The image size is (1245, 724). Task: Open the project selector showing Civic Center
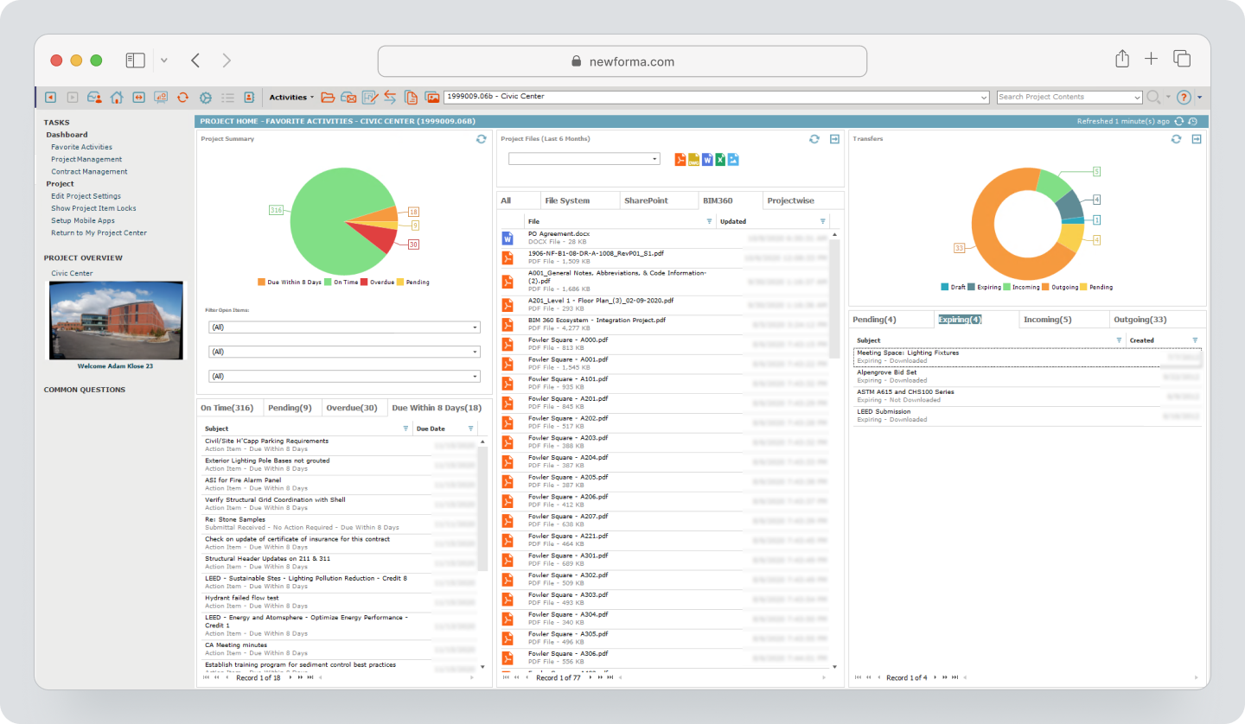click(713, 97)
